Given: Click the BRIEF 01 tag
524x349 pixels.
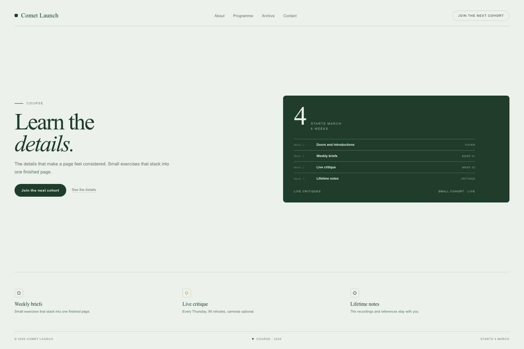Looking at the screenshot, I should [x=469, y=156].
